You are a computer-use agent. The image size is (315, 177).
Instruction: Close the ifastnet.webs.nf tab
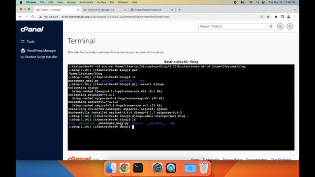[172, 10]
